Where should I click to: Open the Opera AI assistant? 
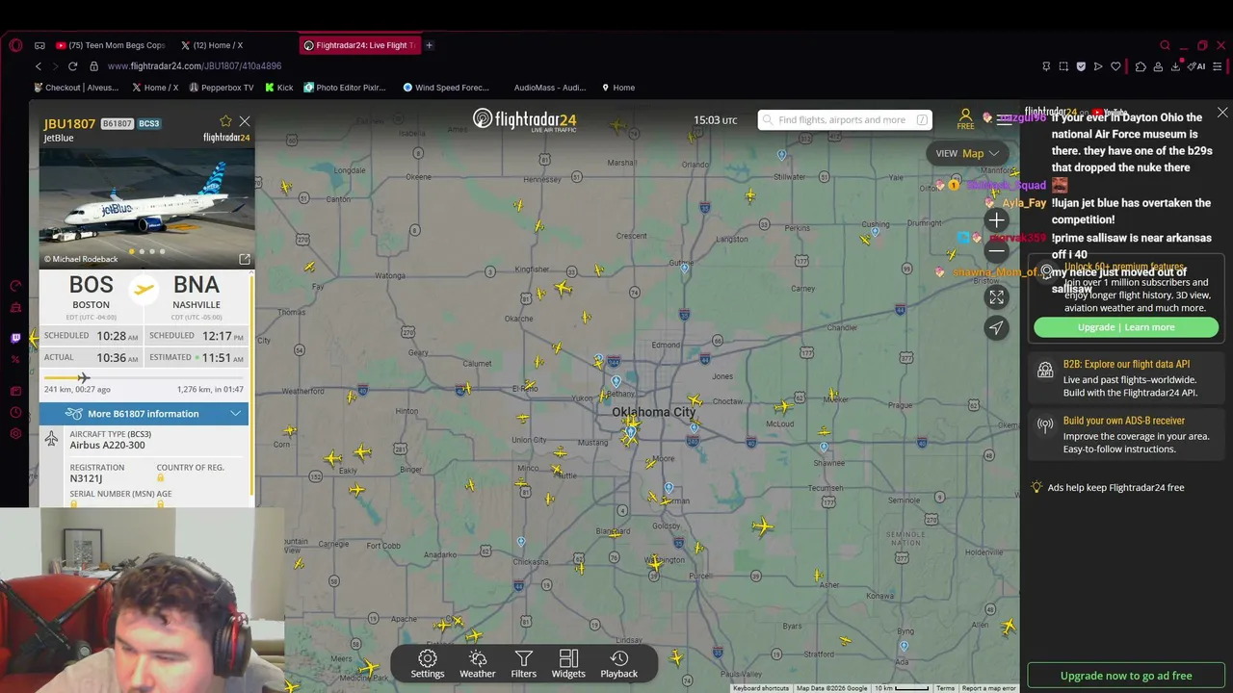pyautogui.click(x=1197, y=66)
